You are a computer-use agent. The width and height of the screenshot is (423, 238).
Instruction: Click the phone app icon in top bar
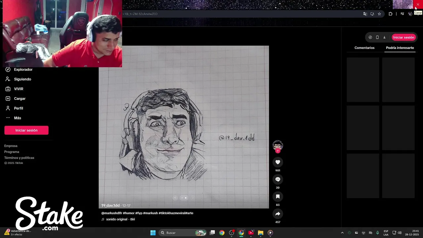[x=377, y=37]
